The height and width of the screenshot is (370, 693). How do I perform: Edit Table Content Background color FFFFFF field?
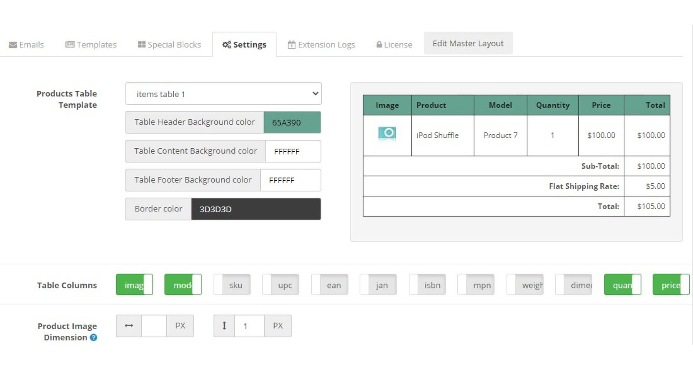[x=293, y=151]
